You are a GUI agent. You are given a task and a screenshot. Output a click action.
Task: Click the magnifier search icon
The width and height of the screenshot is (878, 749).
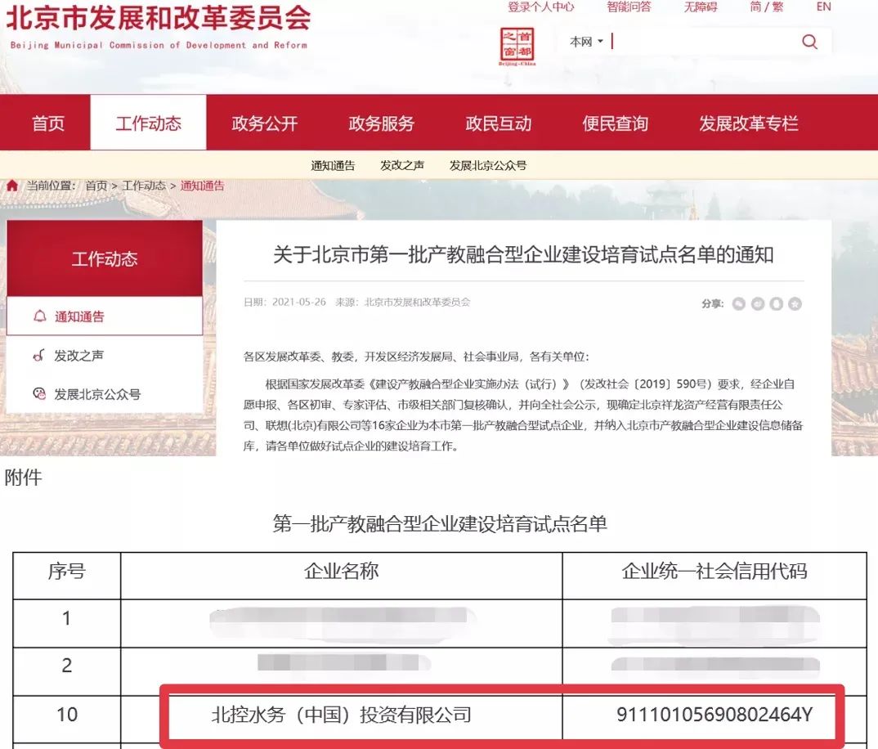click(x=809, y=42)
